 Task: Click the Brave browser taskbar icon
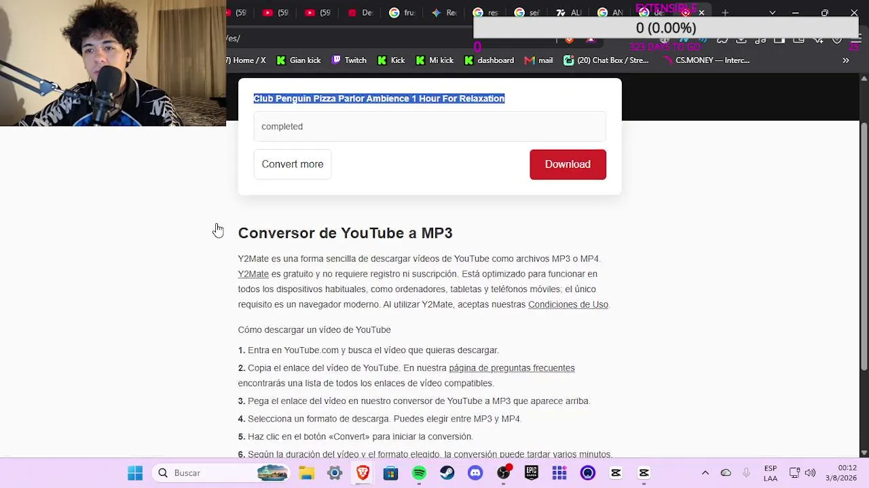pos(363,473)
